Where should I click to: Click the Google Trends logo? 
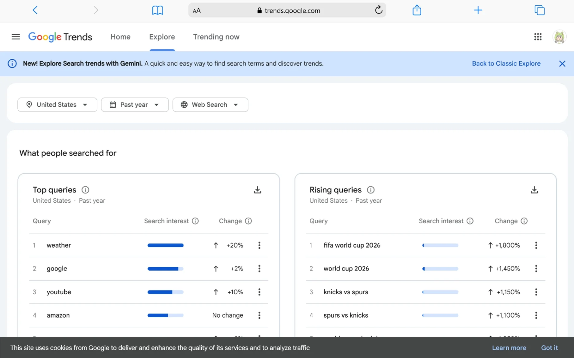click(x=60, y=37)
